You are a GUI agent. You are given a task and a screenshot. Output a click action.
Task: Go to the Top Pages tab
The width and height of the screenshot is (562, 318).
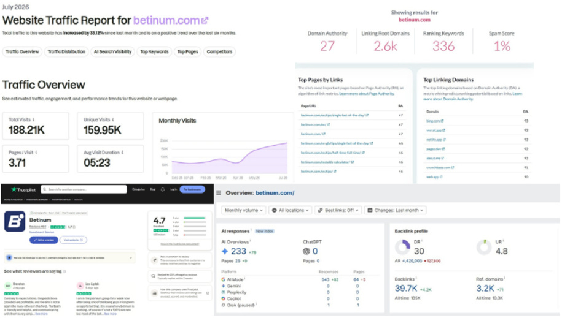coord(187,51)
